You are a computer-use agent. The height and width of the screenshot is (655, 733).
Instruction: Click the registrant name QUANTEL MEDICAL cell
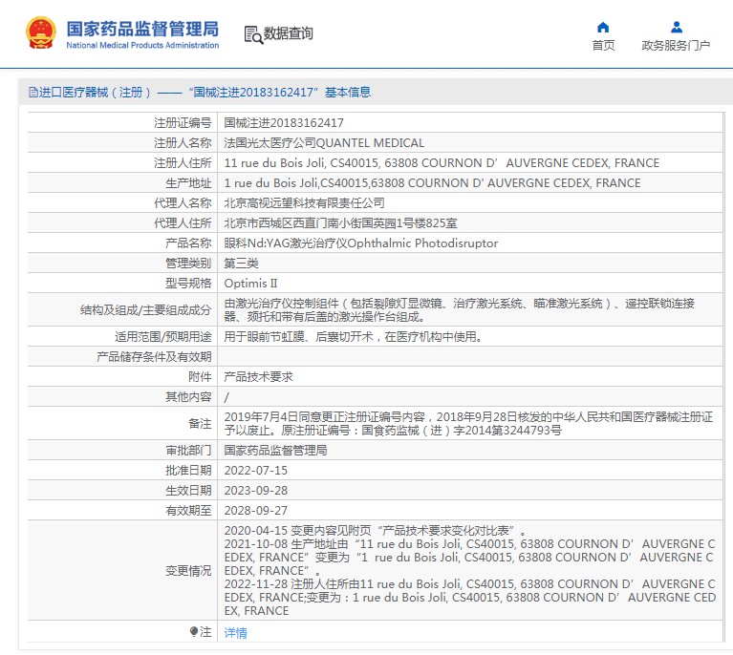(x=324, y=142)
